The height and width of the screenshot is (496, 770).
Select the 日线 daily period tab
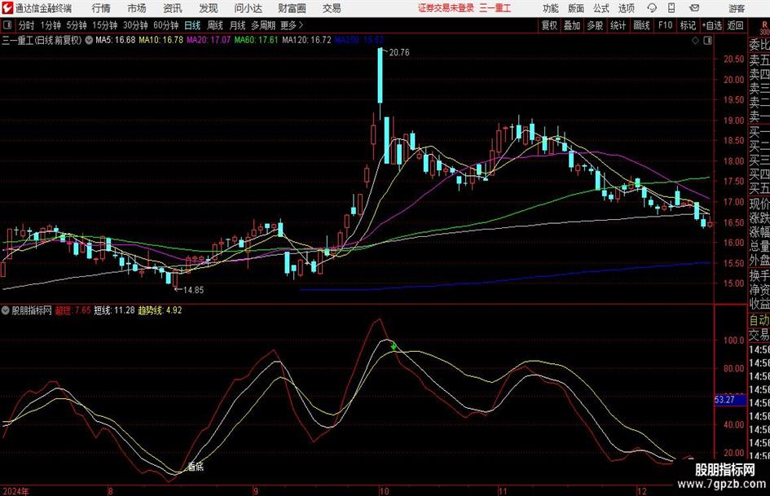tap(192, 25)
